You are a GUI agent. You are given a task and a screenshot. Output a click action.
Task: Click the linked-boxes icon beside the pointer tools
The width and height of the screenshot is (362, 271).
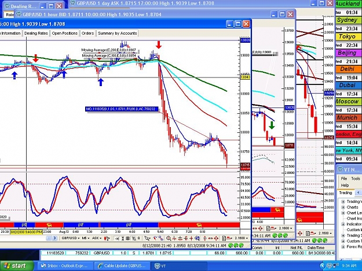(x=160, y=238)
